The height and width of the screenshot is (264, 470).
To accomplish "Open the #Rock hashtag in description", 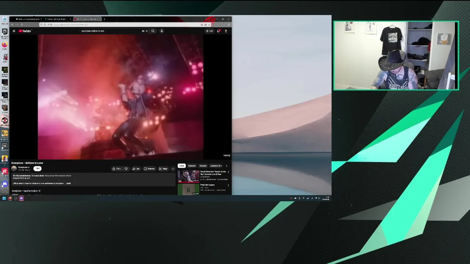I will pos(69,176).
